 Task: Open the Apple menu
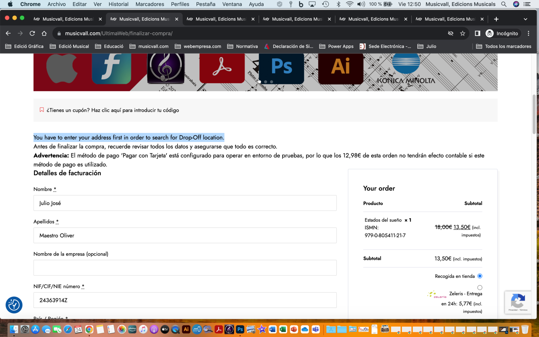pos(10,4)
